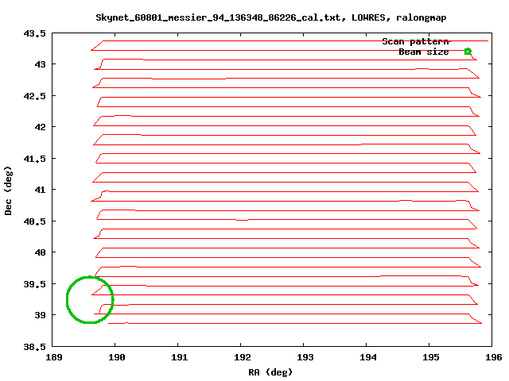
Task: Click the y-axis tick label 43
Action: pos(41,64)
